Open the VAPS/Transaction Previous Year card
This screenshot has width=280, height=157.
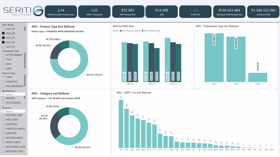pos(61,11)
